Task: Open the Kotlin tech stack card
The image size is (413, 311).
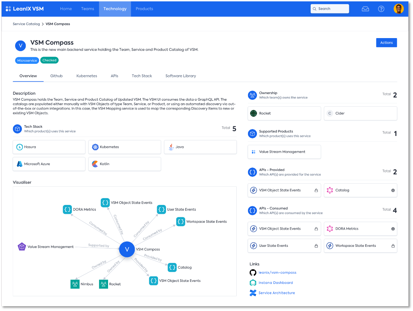Action: click(x=125, y=164)
